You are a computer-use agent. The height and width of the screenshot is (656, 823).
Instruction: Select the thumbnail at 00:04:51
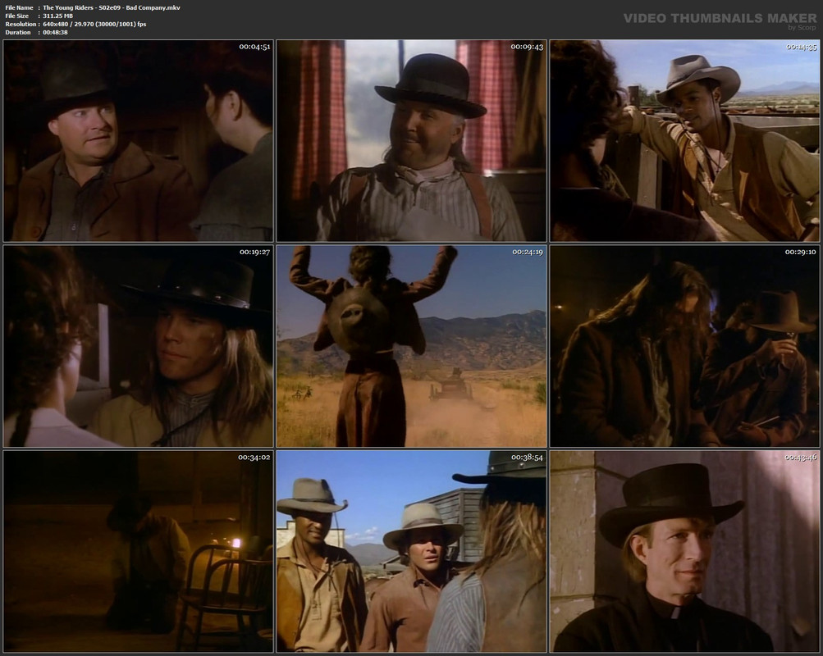click(138, 140)
